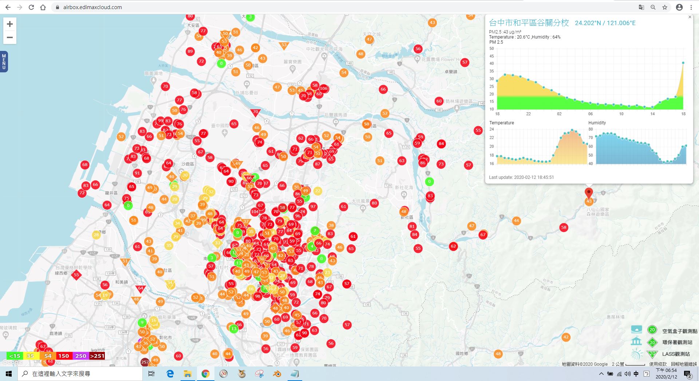Zoom in the map with plus button
Image resolution: width=699 pixels, height=381 pixels.
tap(10, 24)
